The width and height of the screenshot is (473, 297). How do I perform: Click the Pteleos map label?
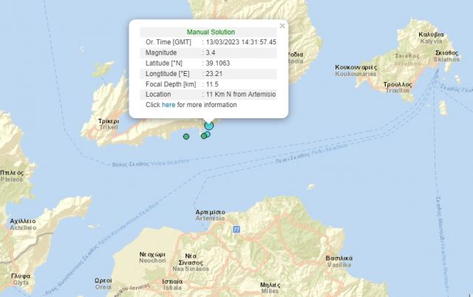click(12, 176)
